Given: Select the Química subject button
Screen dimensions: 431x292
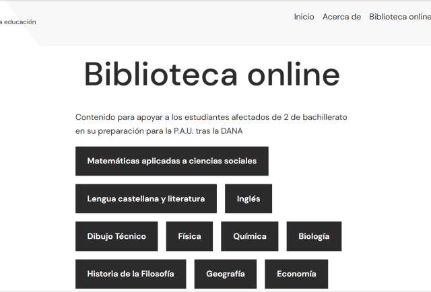Looking at the screenshot, I should point(250,236).
